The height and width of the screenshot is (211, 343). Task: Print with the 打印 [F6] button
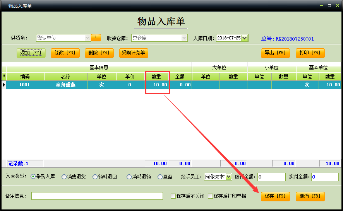[x=310, y=53]
